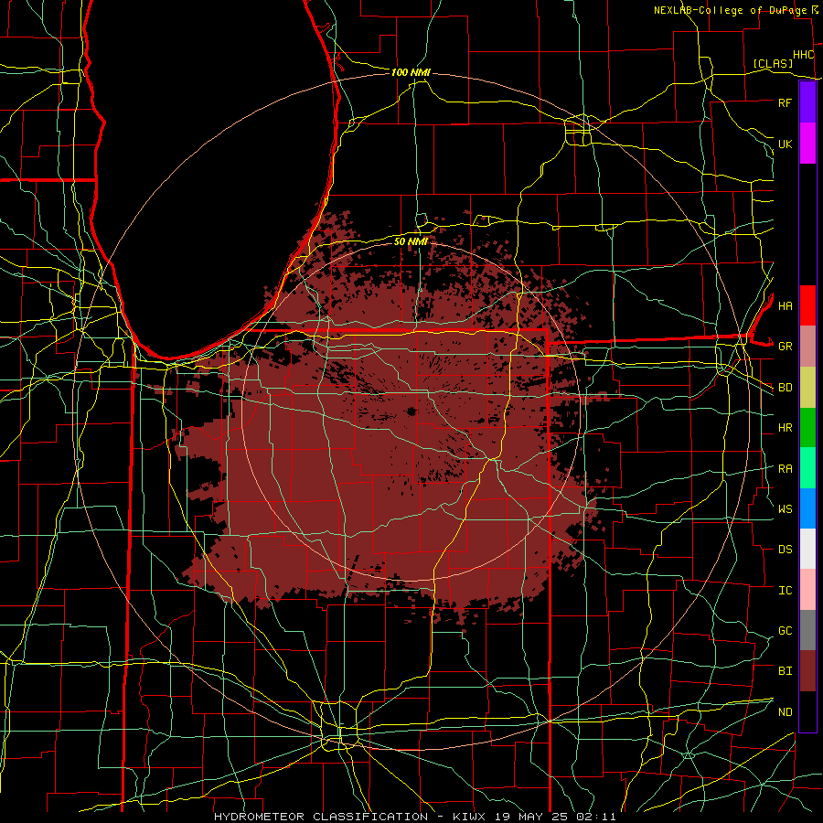Click the GC gray legend swatch

(807, 630)
